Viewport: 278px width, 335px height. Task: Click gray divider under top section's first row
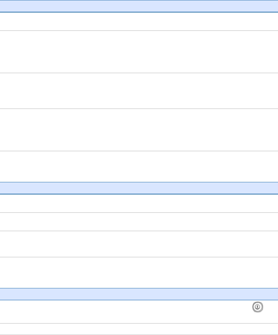pyautogui.click(x=139, y=30)
